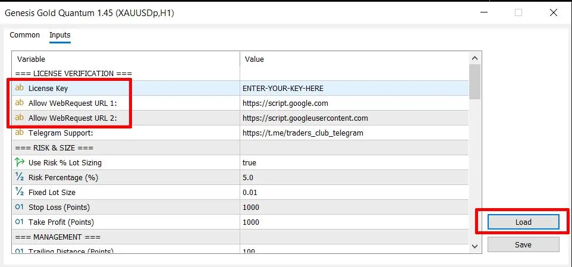This screenshot has height=267, width=572.
Task: Click the 'ab' icon beside Telegram Support
Action: (20, 133)
